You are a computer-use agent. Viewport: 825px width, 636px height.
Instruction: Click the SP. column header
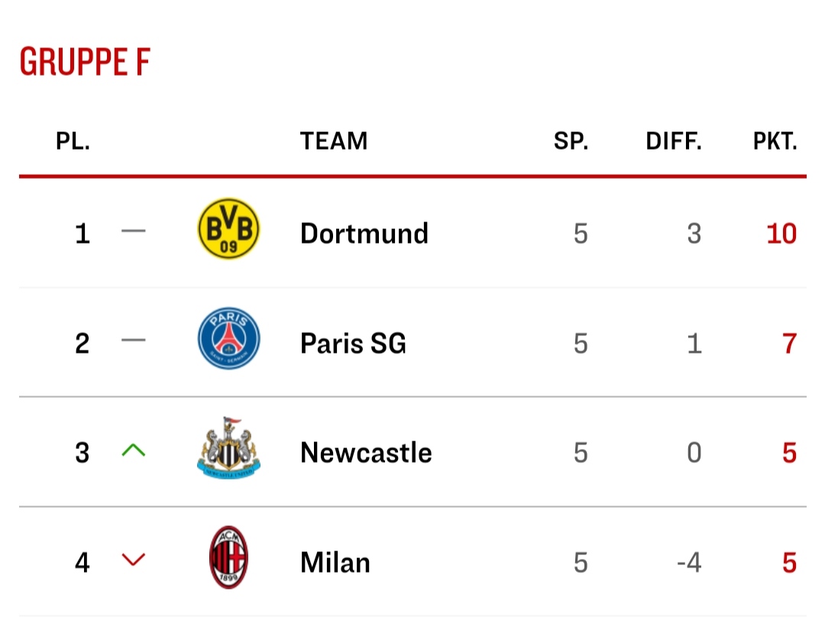point(571,141)
